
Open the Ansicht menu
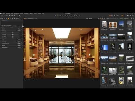[x=35, y=13]
